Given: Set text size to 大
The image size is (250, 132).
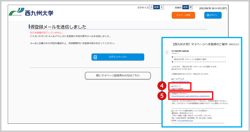Looking at the screenshot, I should tap(162, 7).
